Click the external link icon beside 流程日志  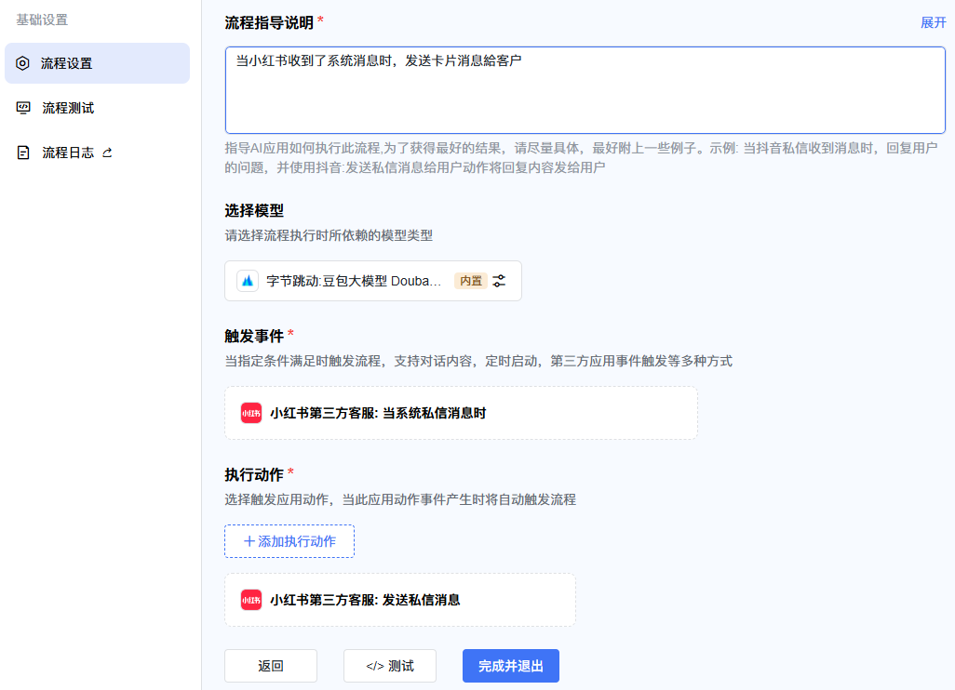(x=107, y=153)
